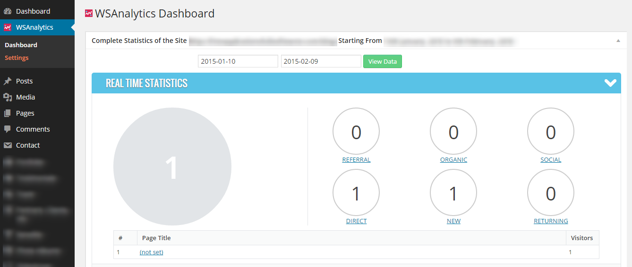Click the end date field 2015-02-09
632x267 pixels.
[x=321, y=61]
